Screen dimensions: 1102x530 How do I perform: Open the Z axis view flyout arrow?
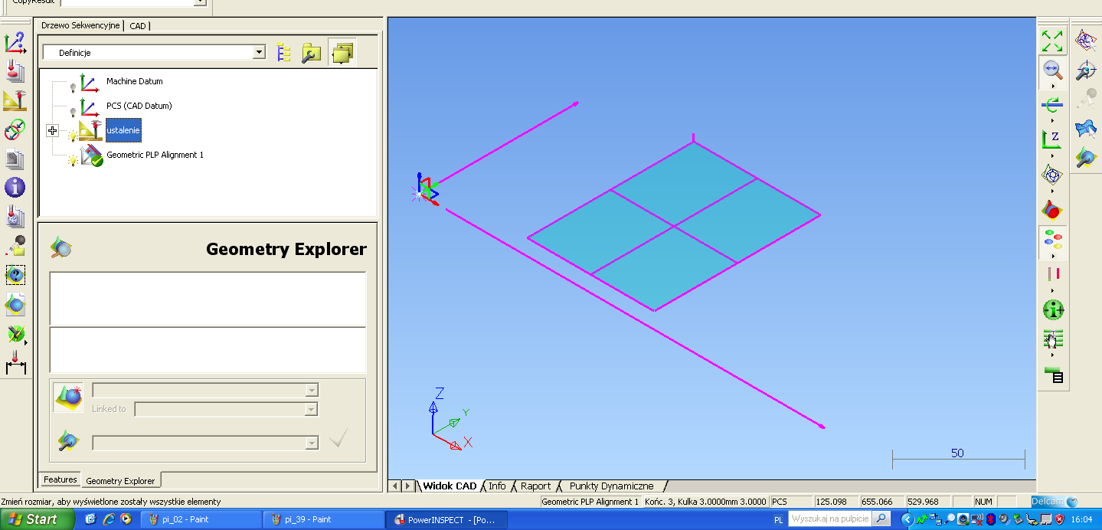(1052, 155)
